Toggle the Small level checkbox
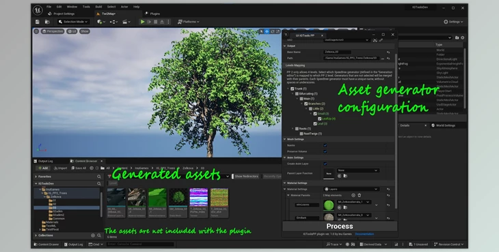Screen dimensions: 499x252 click(x=315, y=114)
